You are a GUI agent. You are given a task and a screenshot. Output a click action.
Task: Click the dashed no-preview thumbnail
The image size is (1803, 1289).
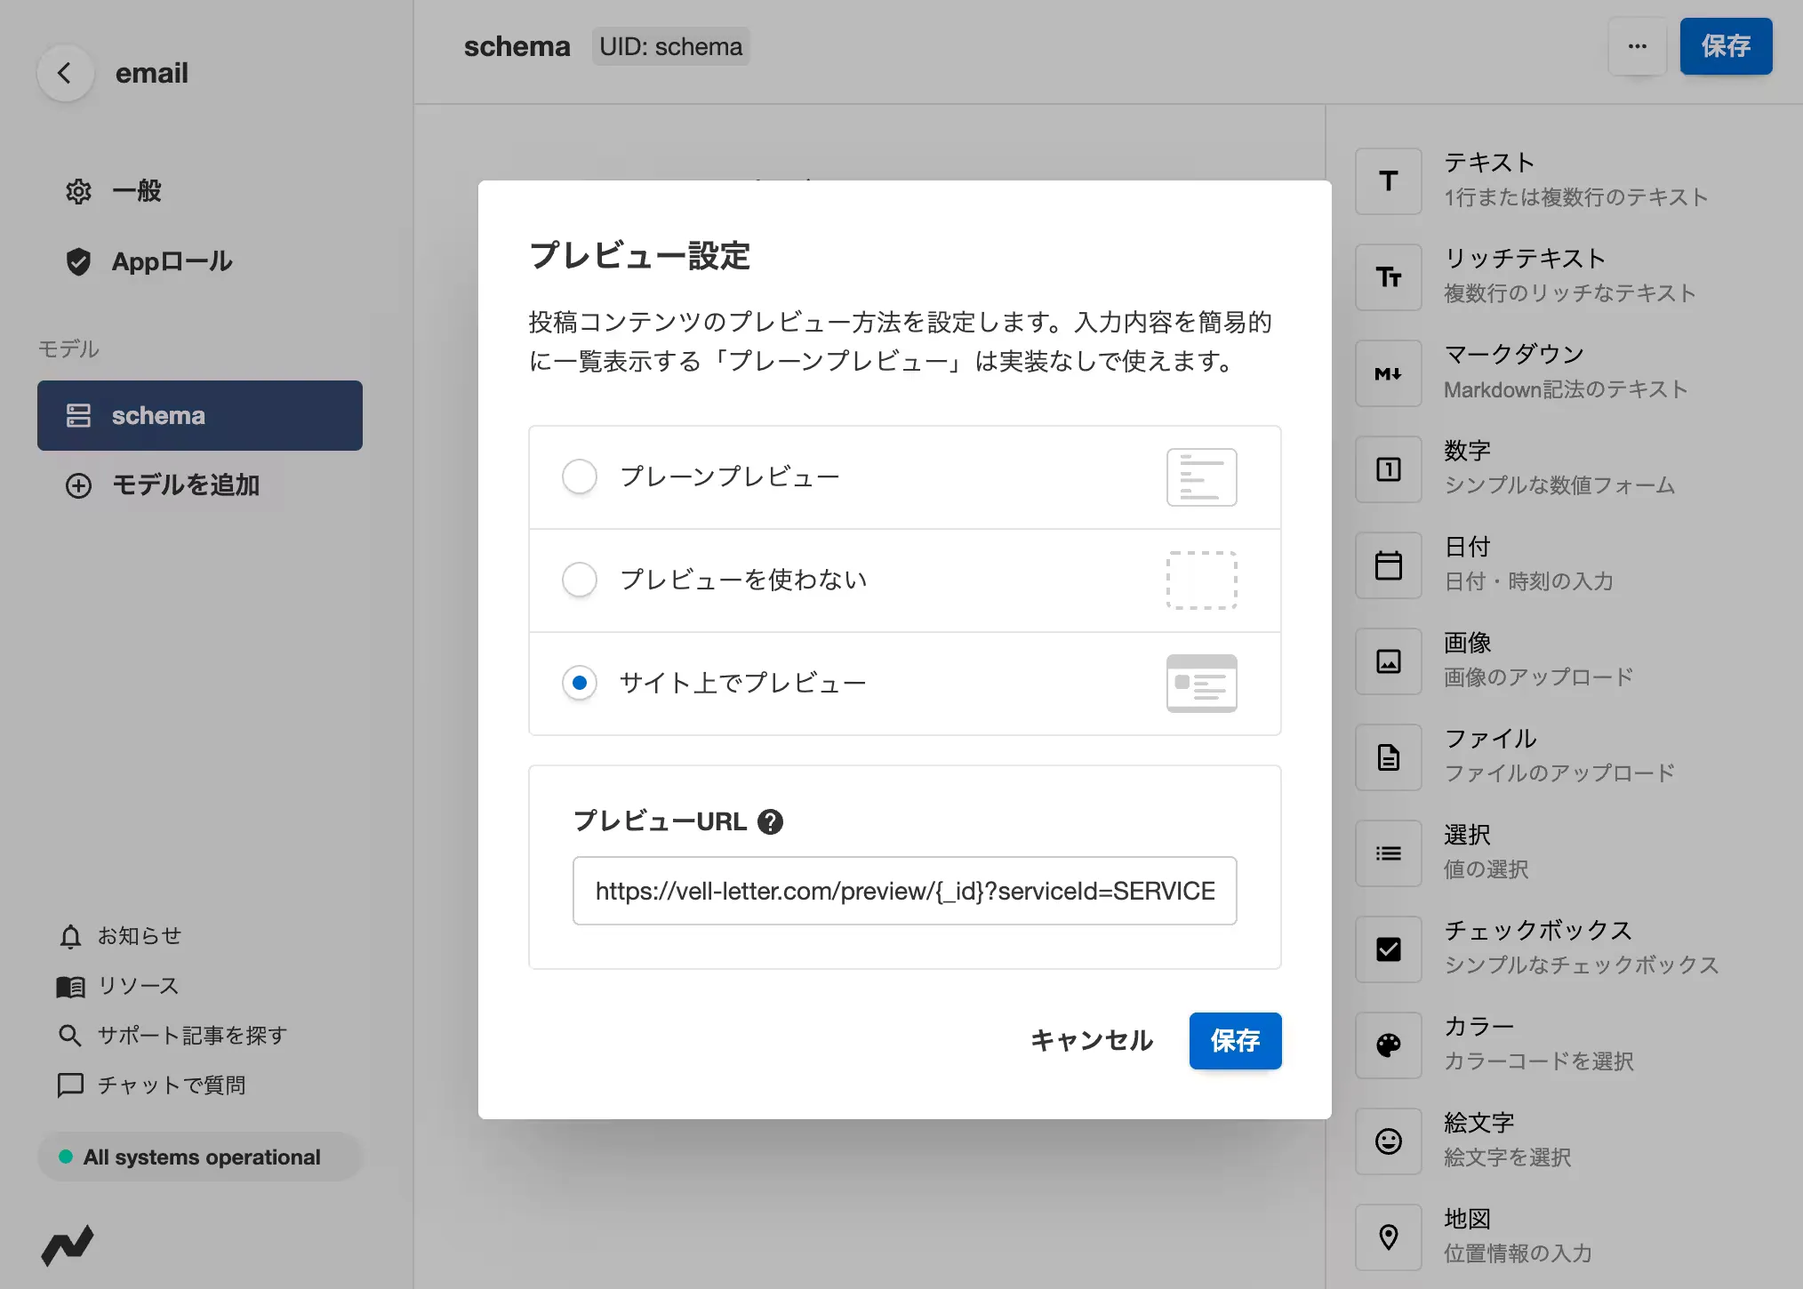(1202, 580)
